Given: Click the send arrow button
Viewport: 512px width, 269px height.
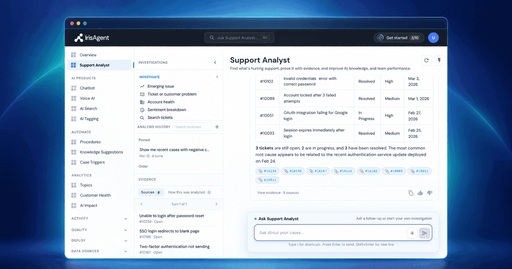Looking at the screenshot, I should tap(424, 233).
